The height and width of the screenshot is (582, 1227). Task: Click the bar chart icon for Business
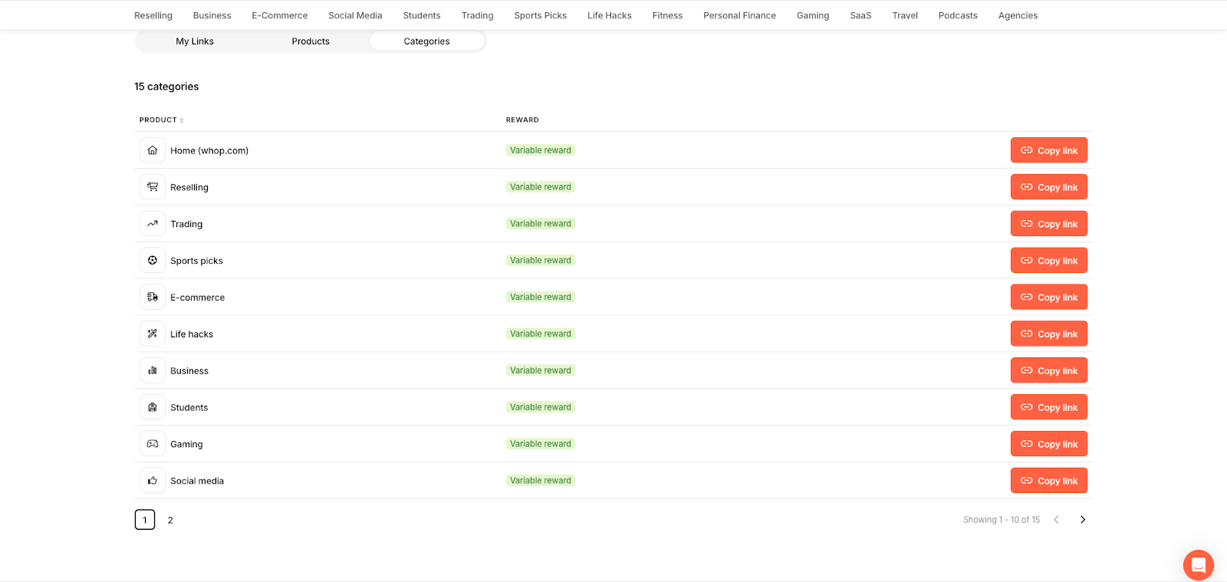[153, 370]
